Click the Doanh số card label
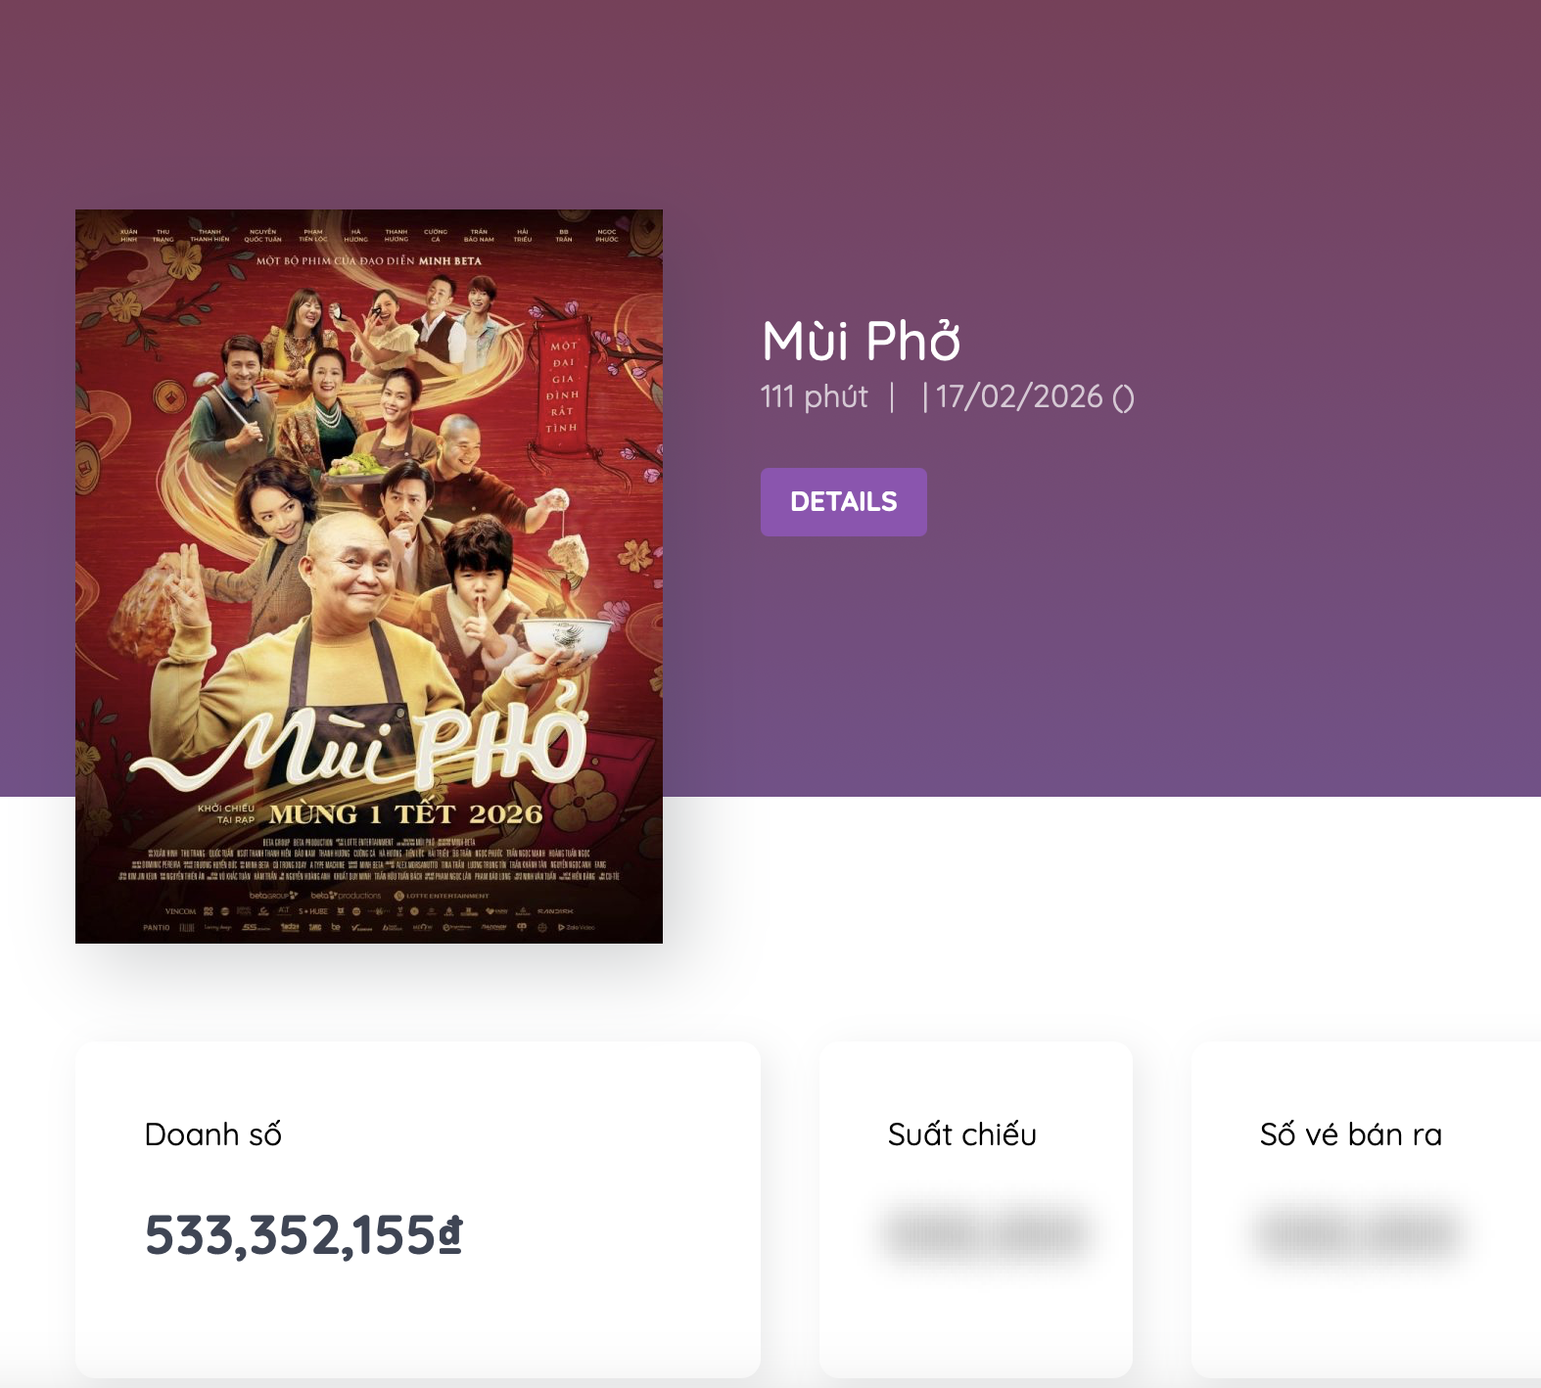Image resolution: width=1541 pixels, height=1388 pixels. point(213,1134)
